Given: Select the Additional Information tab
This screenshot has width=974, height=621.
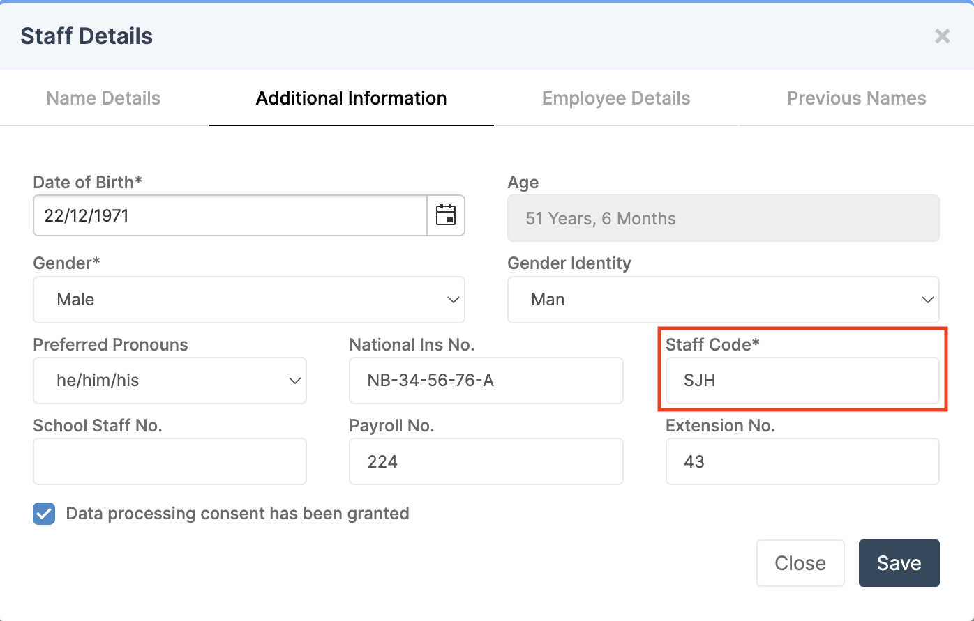Looking at the screenshot, I should [351, 98].
